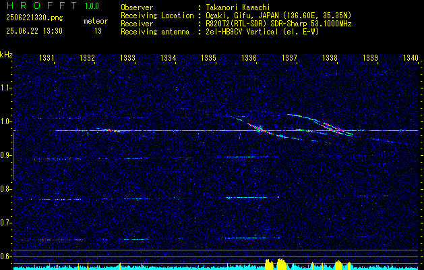Click the 1.1 kHz frequency axis label

tap(5, 88)
